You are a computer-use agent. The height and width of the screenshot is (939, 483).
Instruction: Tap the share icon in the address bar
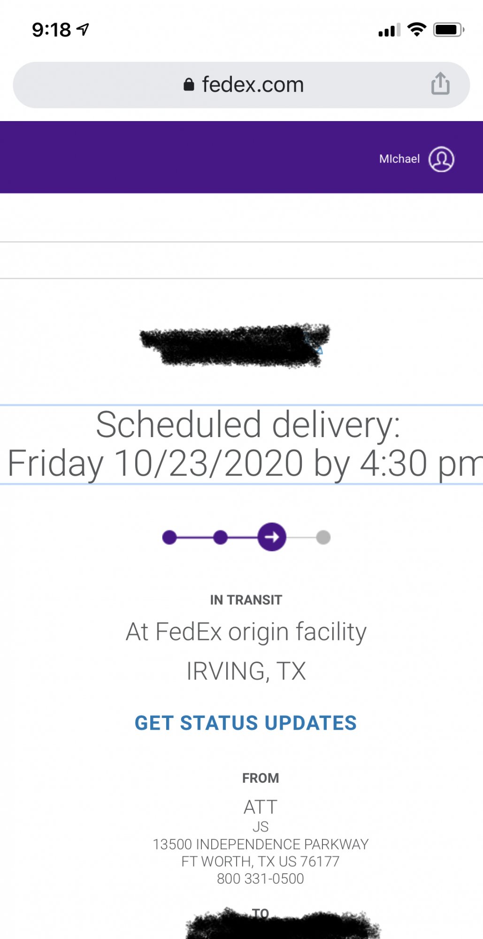pos(440,84)
